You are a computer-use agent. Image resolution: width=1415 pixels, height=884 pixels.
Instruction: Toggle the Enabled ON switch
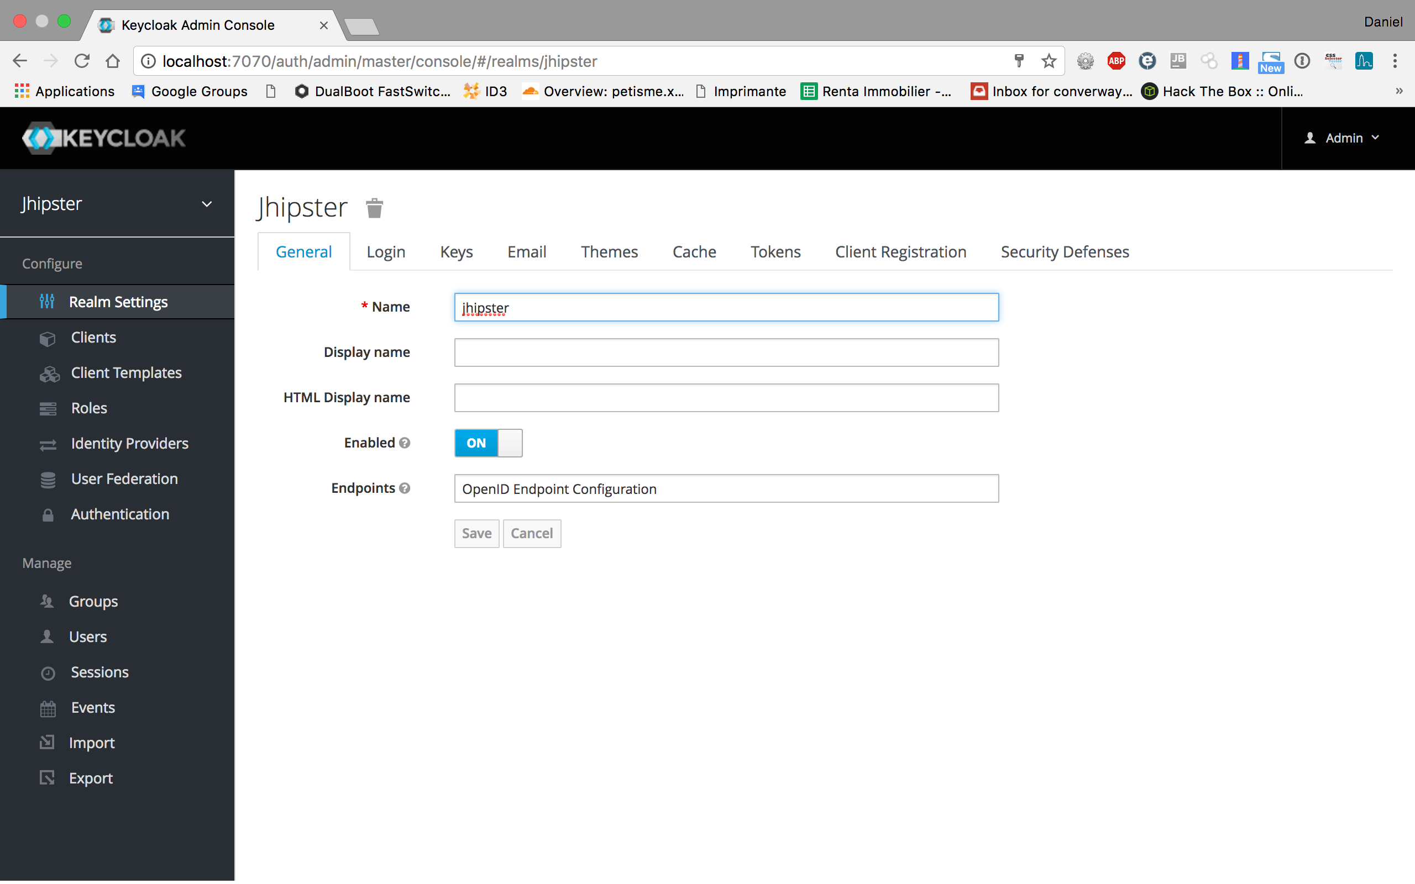pos(488,443)
